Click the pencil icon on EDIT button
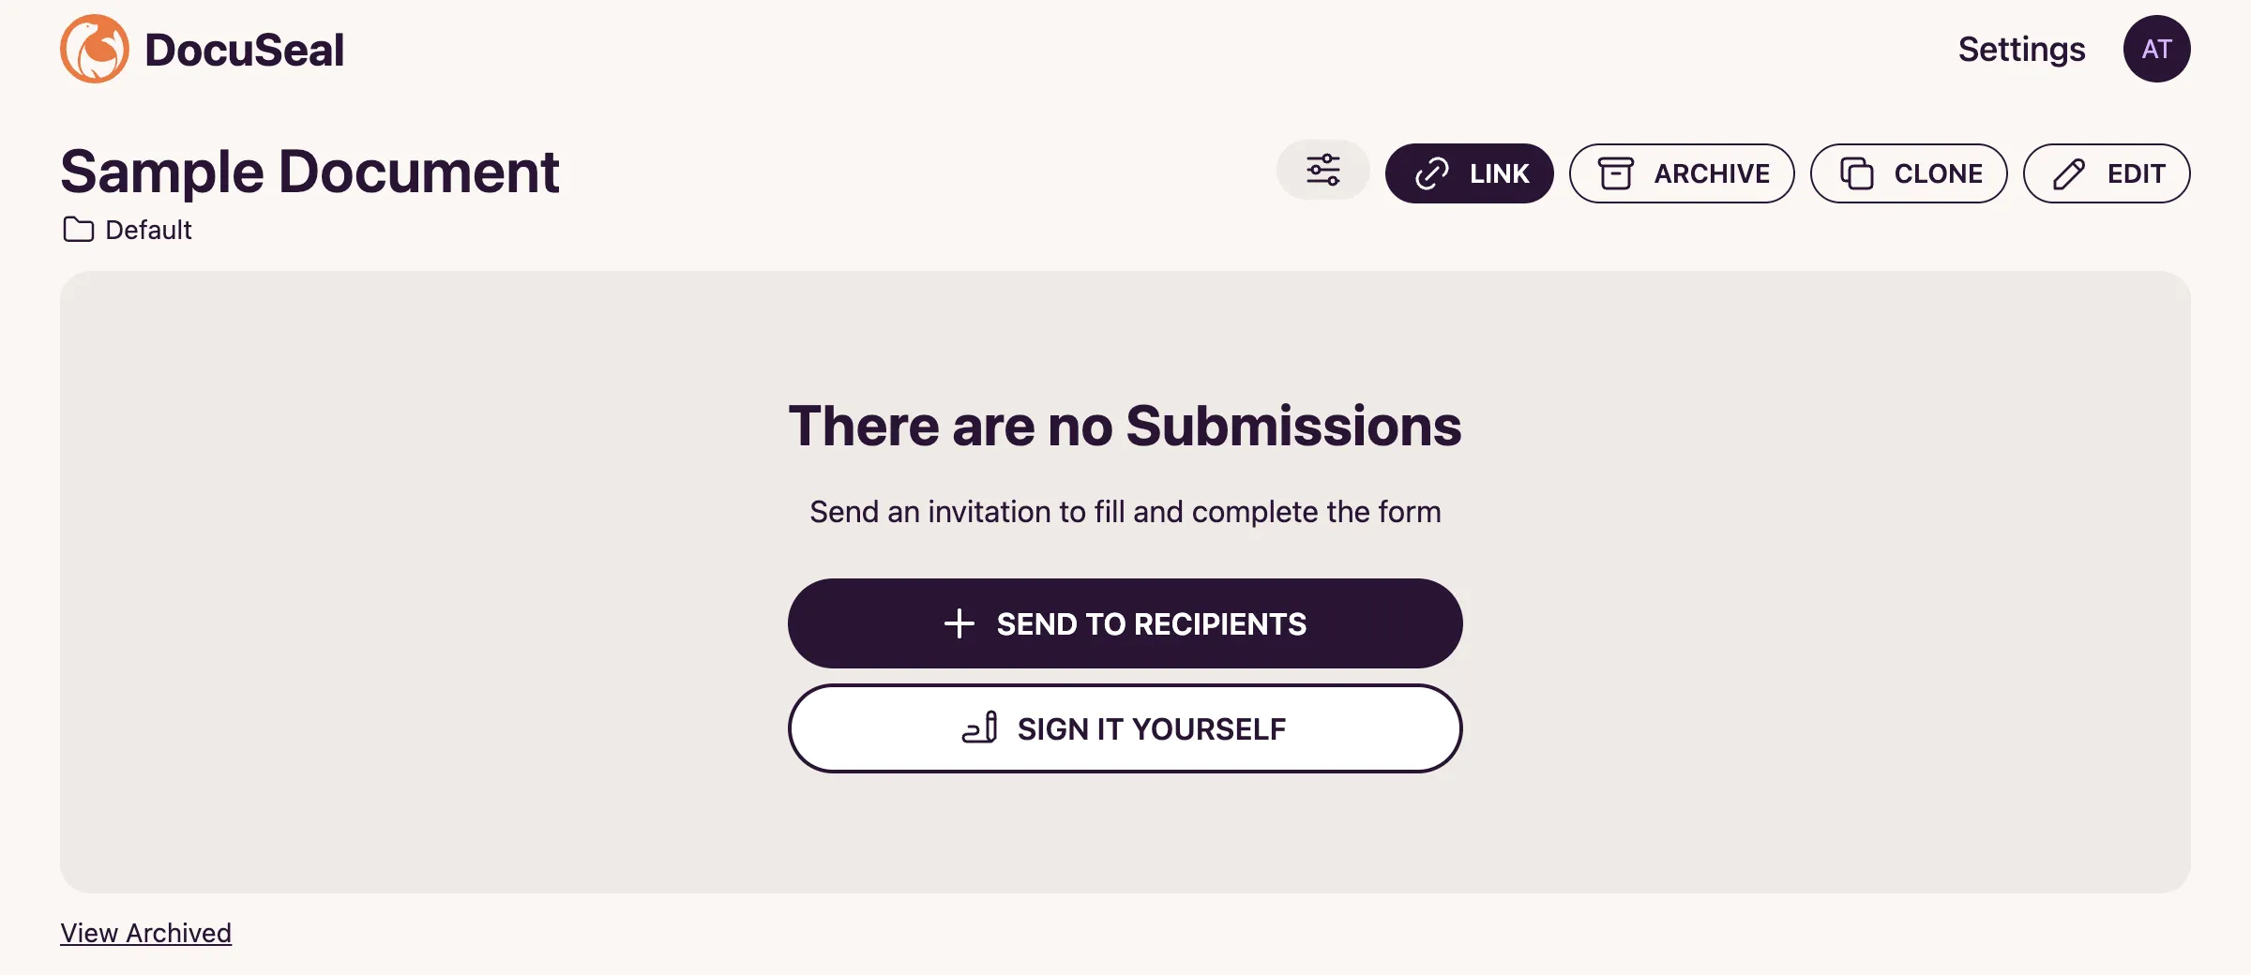Viewport: 2251px width, 975px height. (2069, 172)
